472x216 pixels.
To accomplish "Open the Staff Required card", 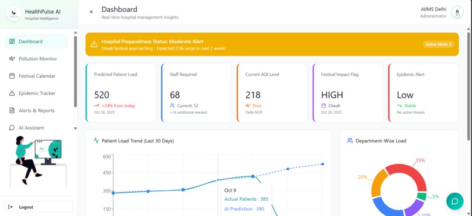I will (197, 93).
